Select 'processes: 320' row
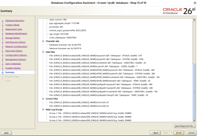This screenshot has height=136, width=197. pyautogui.click(x=56, y=27)
